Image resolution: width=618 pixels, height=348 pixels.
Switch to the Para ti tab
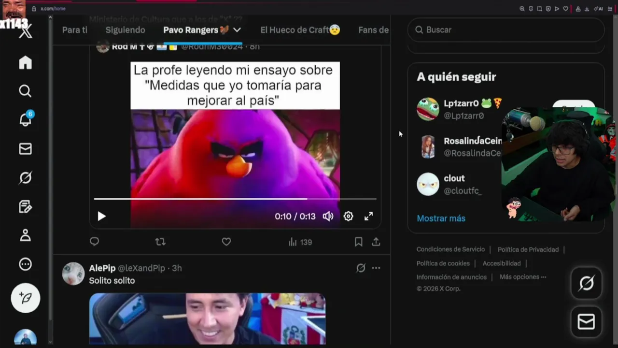(x=75, y=30)
